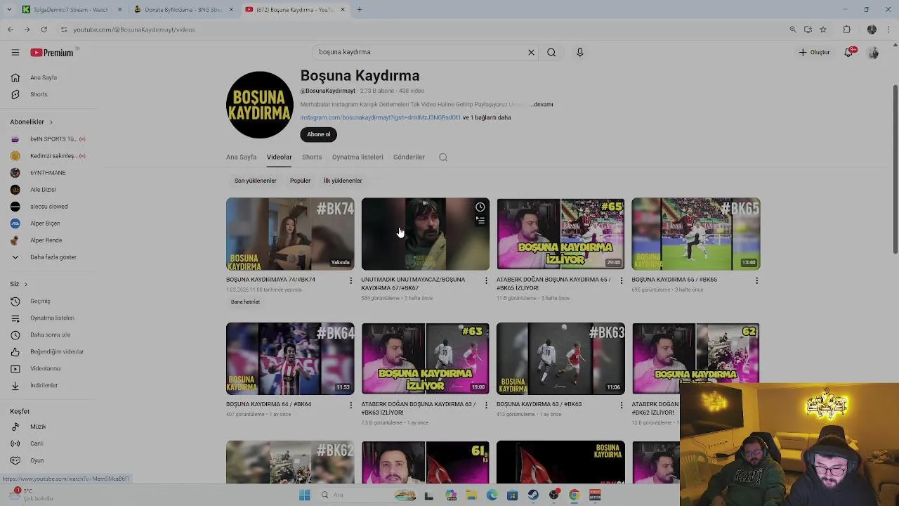Add UNUTMADIK video to queue icon
Viewport: 899px width, 506px height.
[480, 221]
